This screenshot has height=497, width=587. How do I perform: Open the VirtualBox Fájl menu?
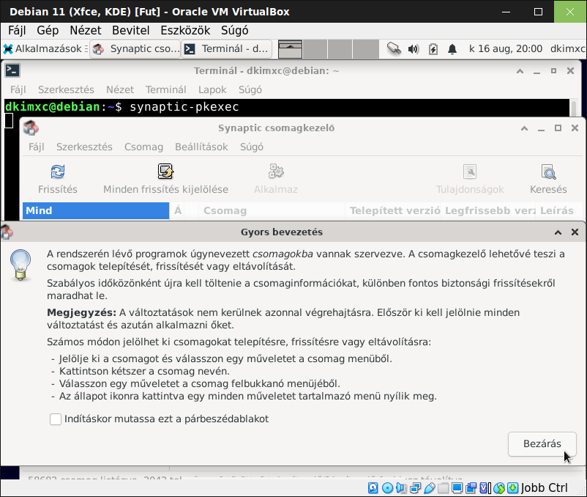[17, 30]
